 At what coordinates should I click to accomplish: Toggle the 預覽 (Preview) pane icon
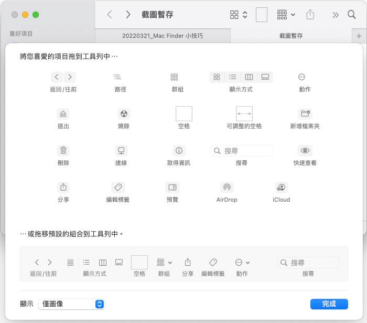(172, 187)
